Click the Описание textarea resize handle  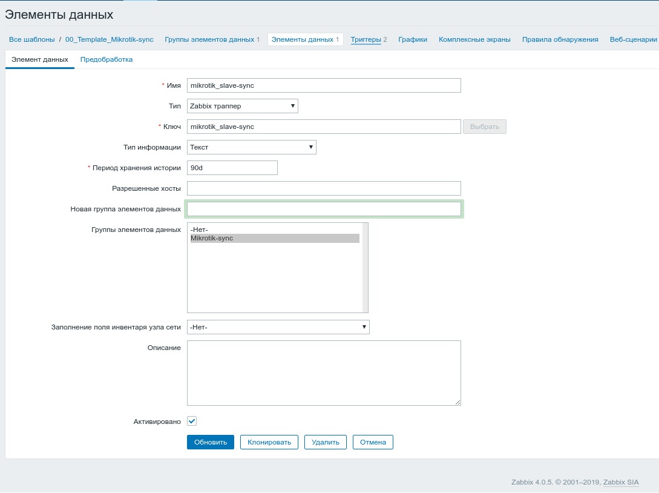pos(457,402)
